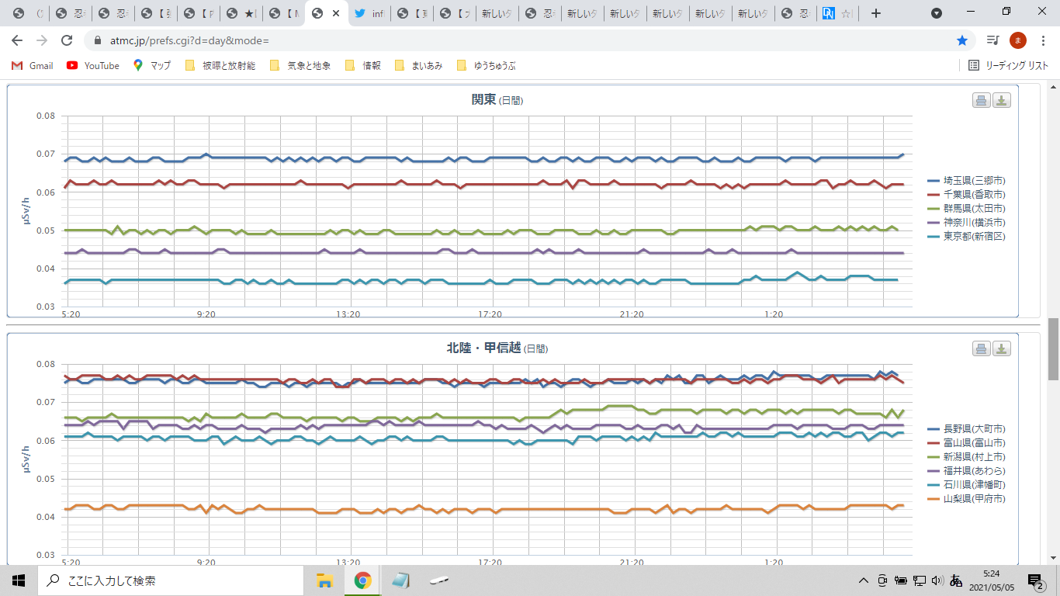Toggle the 神奈川(横浜市) series
Screen dimensions: 1060x596
pyautogui.click(x=966, y=223)
